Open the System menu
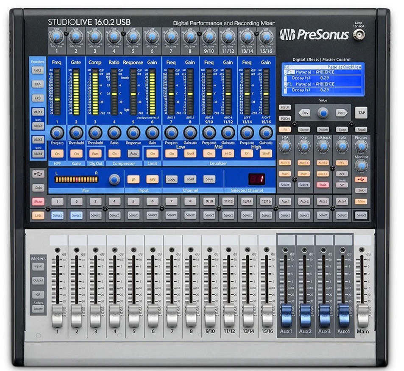 click(323, 130)
